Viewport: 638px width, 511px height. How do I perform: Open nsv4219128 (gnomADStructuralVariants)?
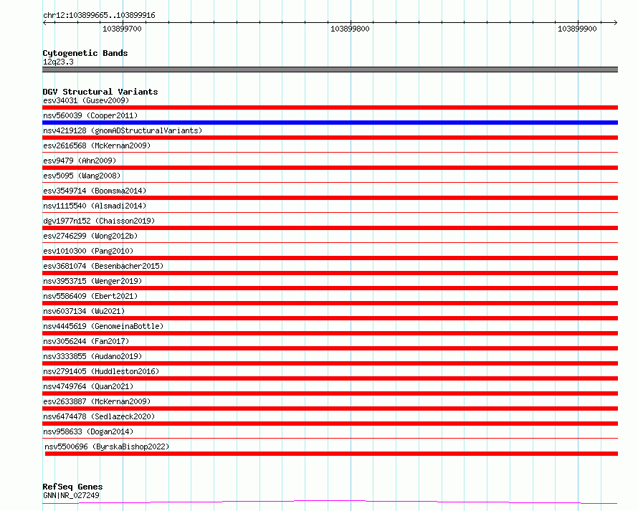123,130
